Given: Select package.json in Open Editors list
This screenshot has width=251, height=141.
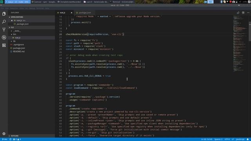Looking at the screenshot, I should [32, 24].
